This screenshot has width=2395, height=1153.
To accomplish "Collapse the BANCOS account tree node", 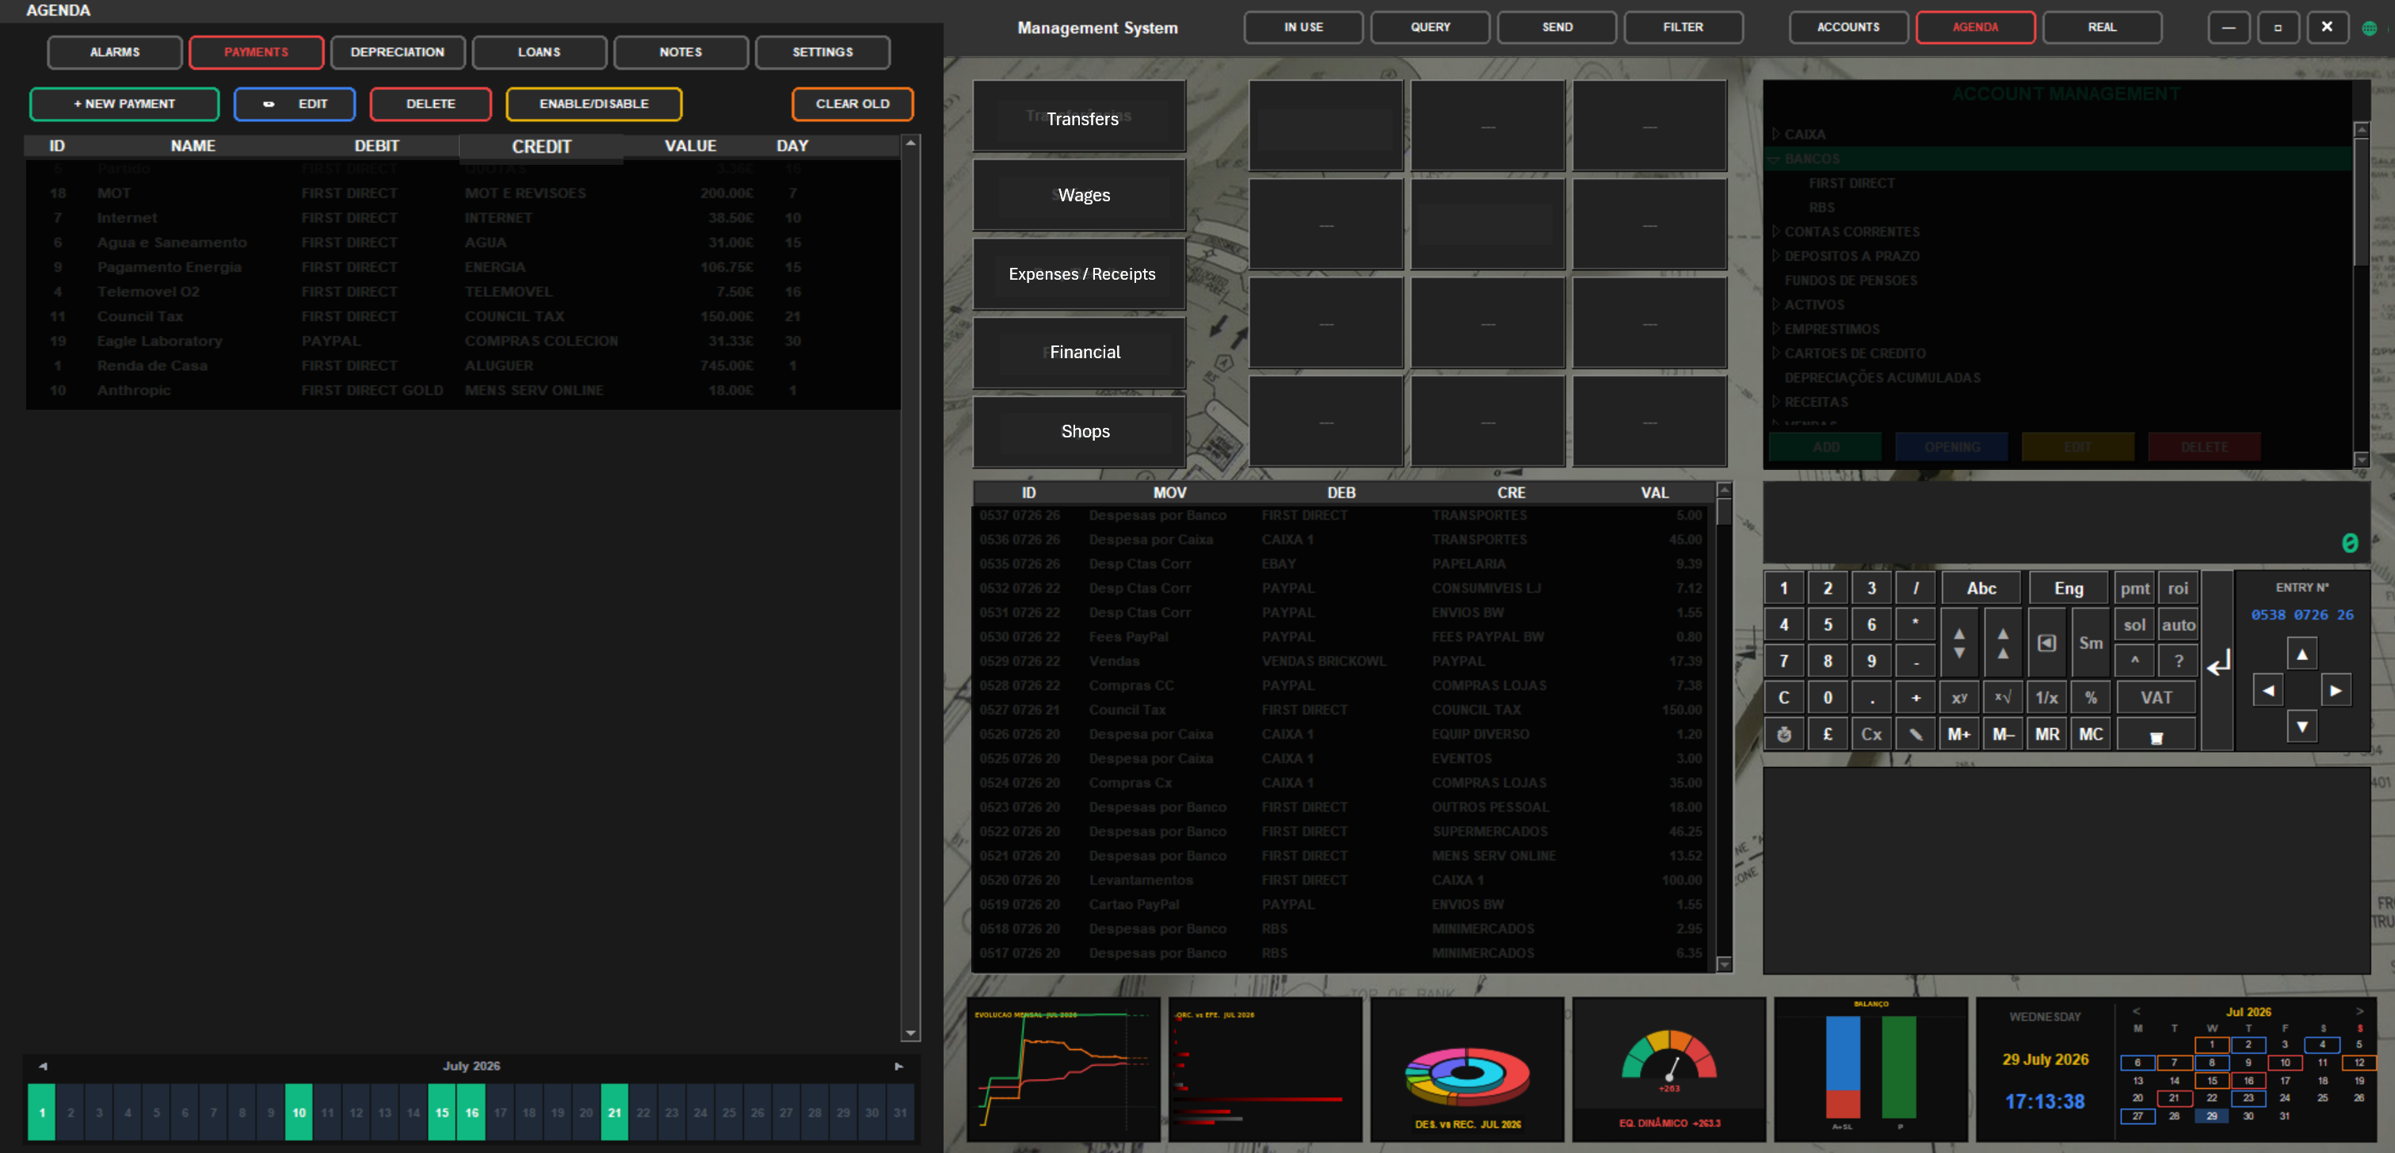I will (x=1775, y=159).
